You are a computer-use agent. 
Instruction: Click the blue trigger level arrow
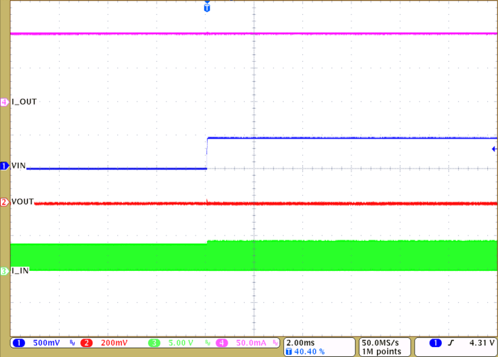coord(494,149)
